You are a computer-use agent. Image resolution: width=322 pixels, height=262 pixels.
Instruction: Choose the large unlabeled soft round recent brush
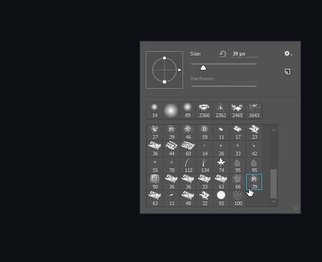pos(171,111)
